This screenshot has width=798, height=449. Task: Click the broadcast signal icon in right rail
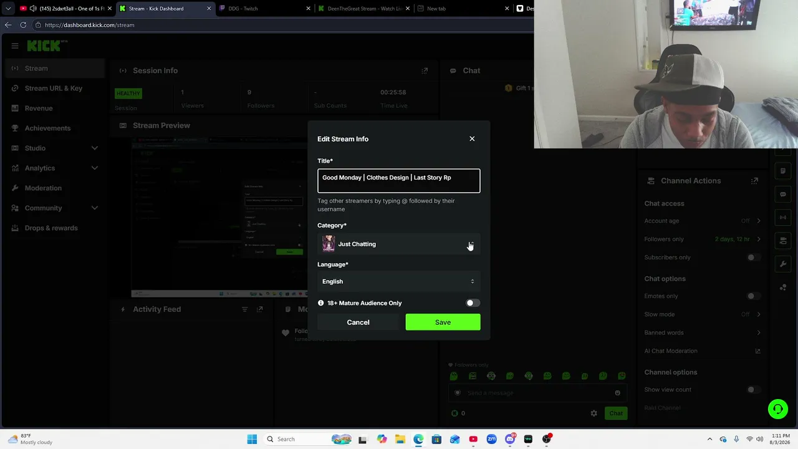pos(783,218)
